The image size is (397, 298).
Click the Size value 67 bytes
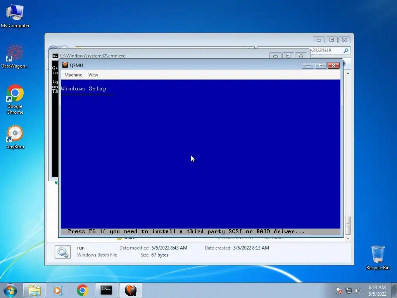click(x=159, y=255)
